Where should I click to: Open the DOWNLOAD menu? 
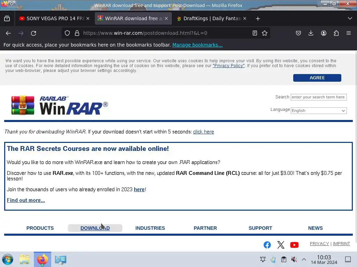pyautogui.click(x=95, y=228)
